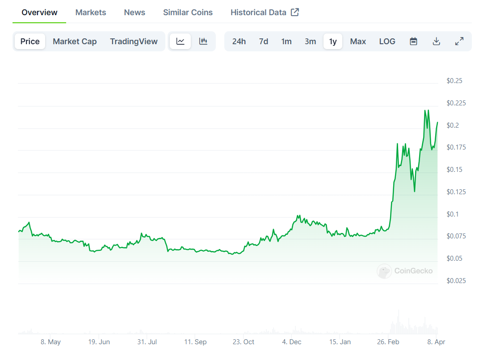
Task: Choose the 3m time range
Action: pyautogui.click(x=310, y=42)
